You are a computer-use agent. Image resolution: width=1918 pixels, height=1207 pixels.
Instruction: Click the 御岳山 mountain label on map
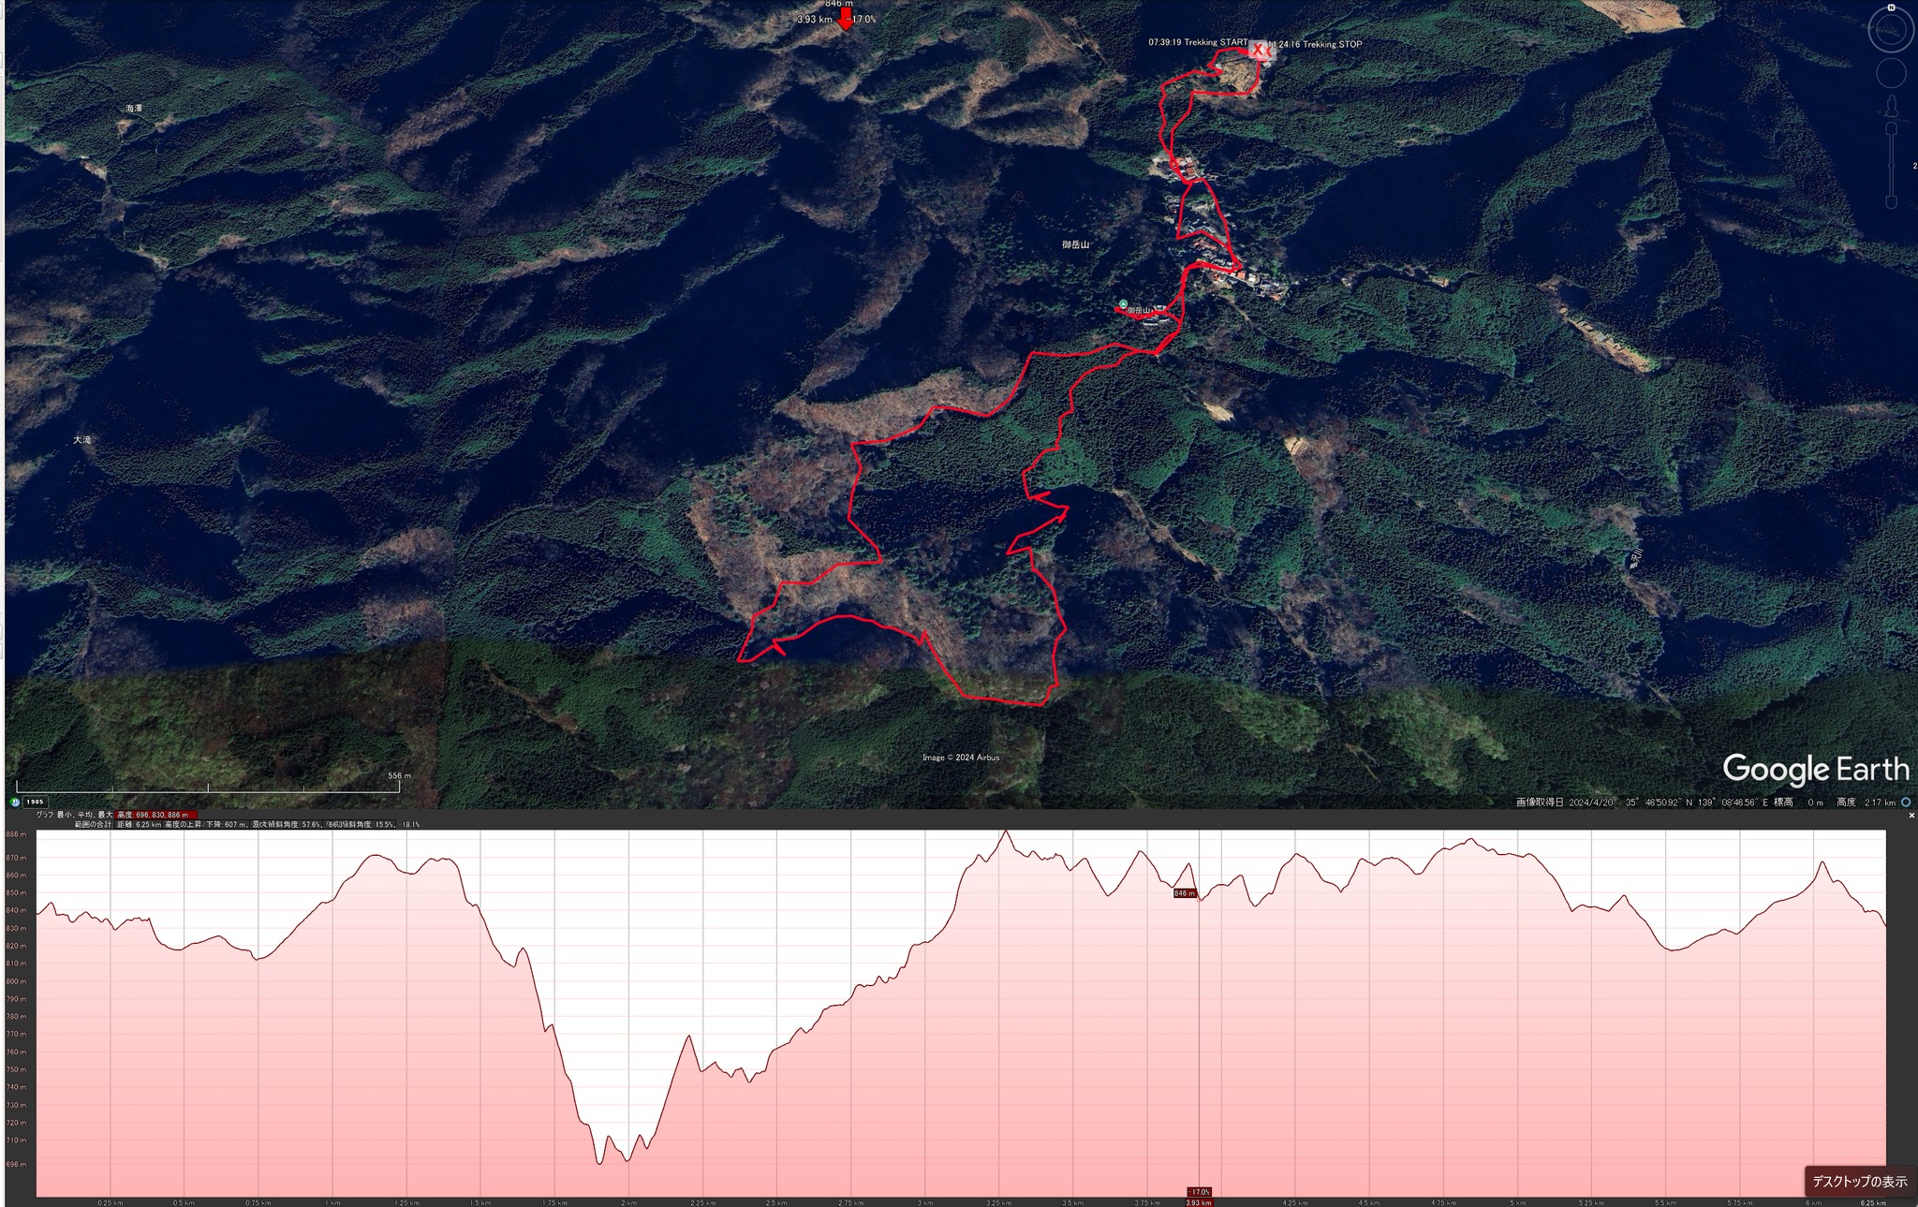1075,244
